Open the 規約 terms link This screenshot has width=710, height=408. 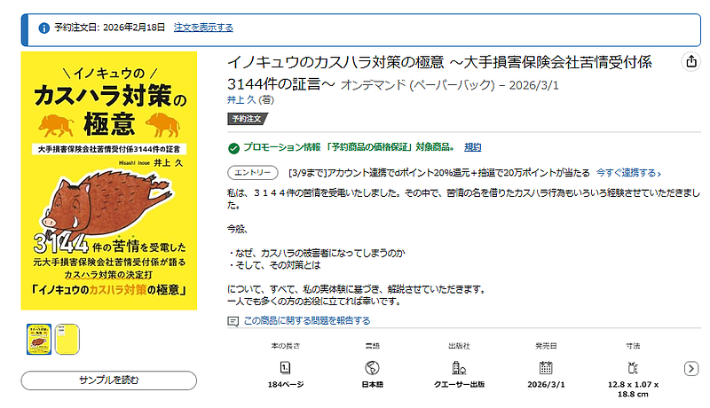coord(473,147)
